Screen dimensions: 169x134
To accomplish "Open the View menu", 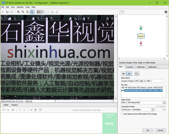I will 13,7.
